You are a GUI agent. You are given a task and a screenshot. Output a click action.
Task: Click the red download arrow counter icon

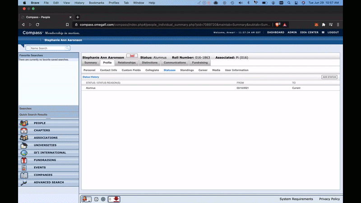[x=114, y=199]
